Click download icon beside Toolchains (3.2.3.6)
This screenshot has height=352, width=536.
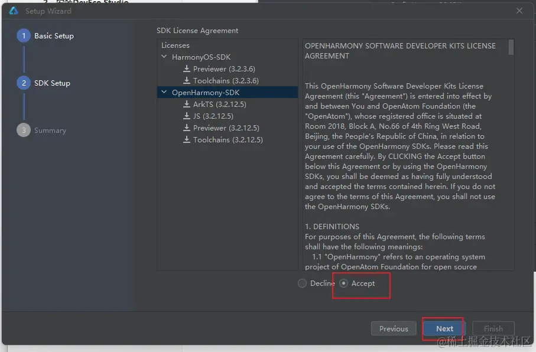[186, 81]
